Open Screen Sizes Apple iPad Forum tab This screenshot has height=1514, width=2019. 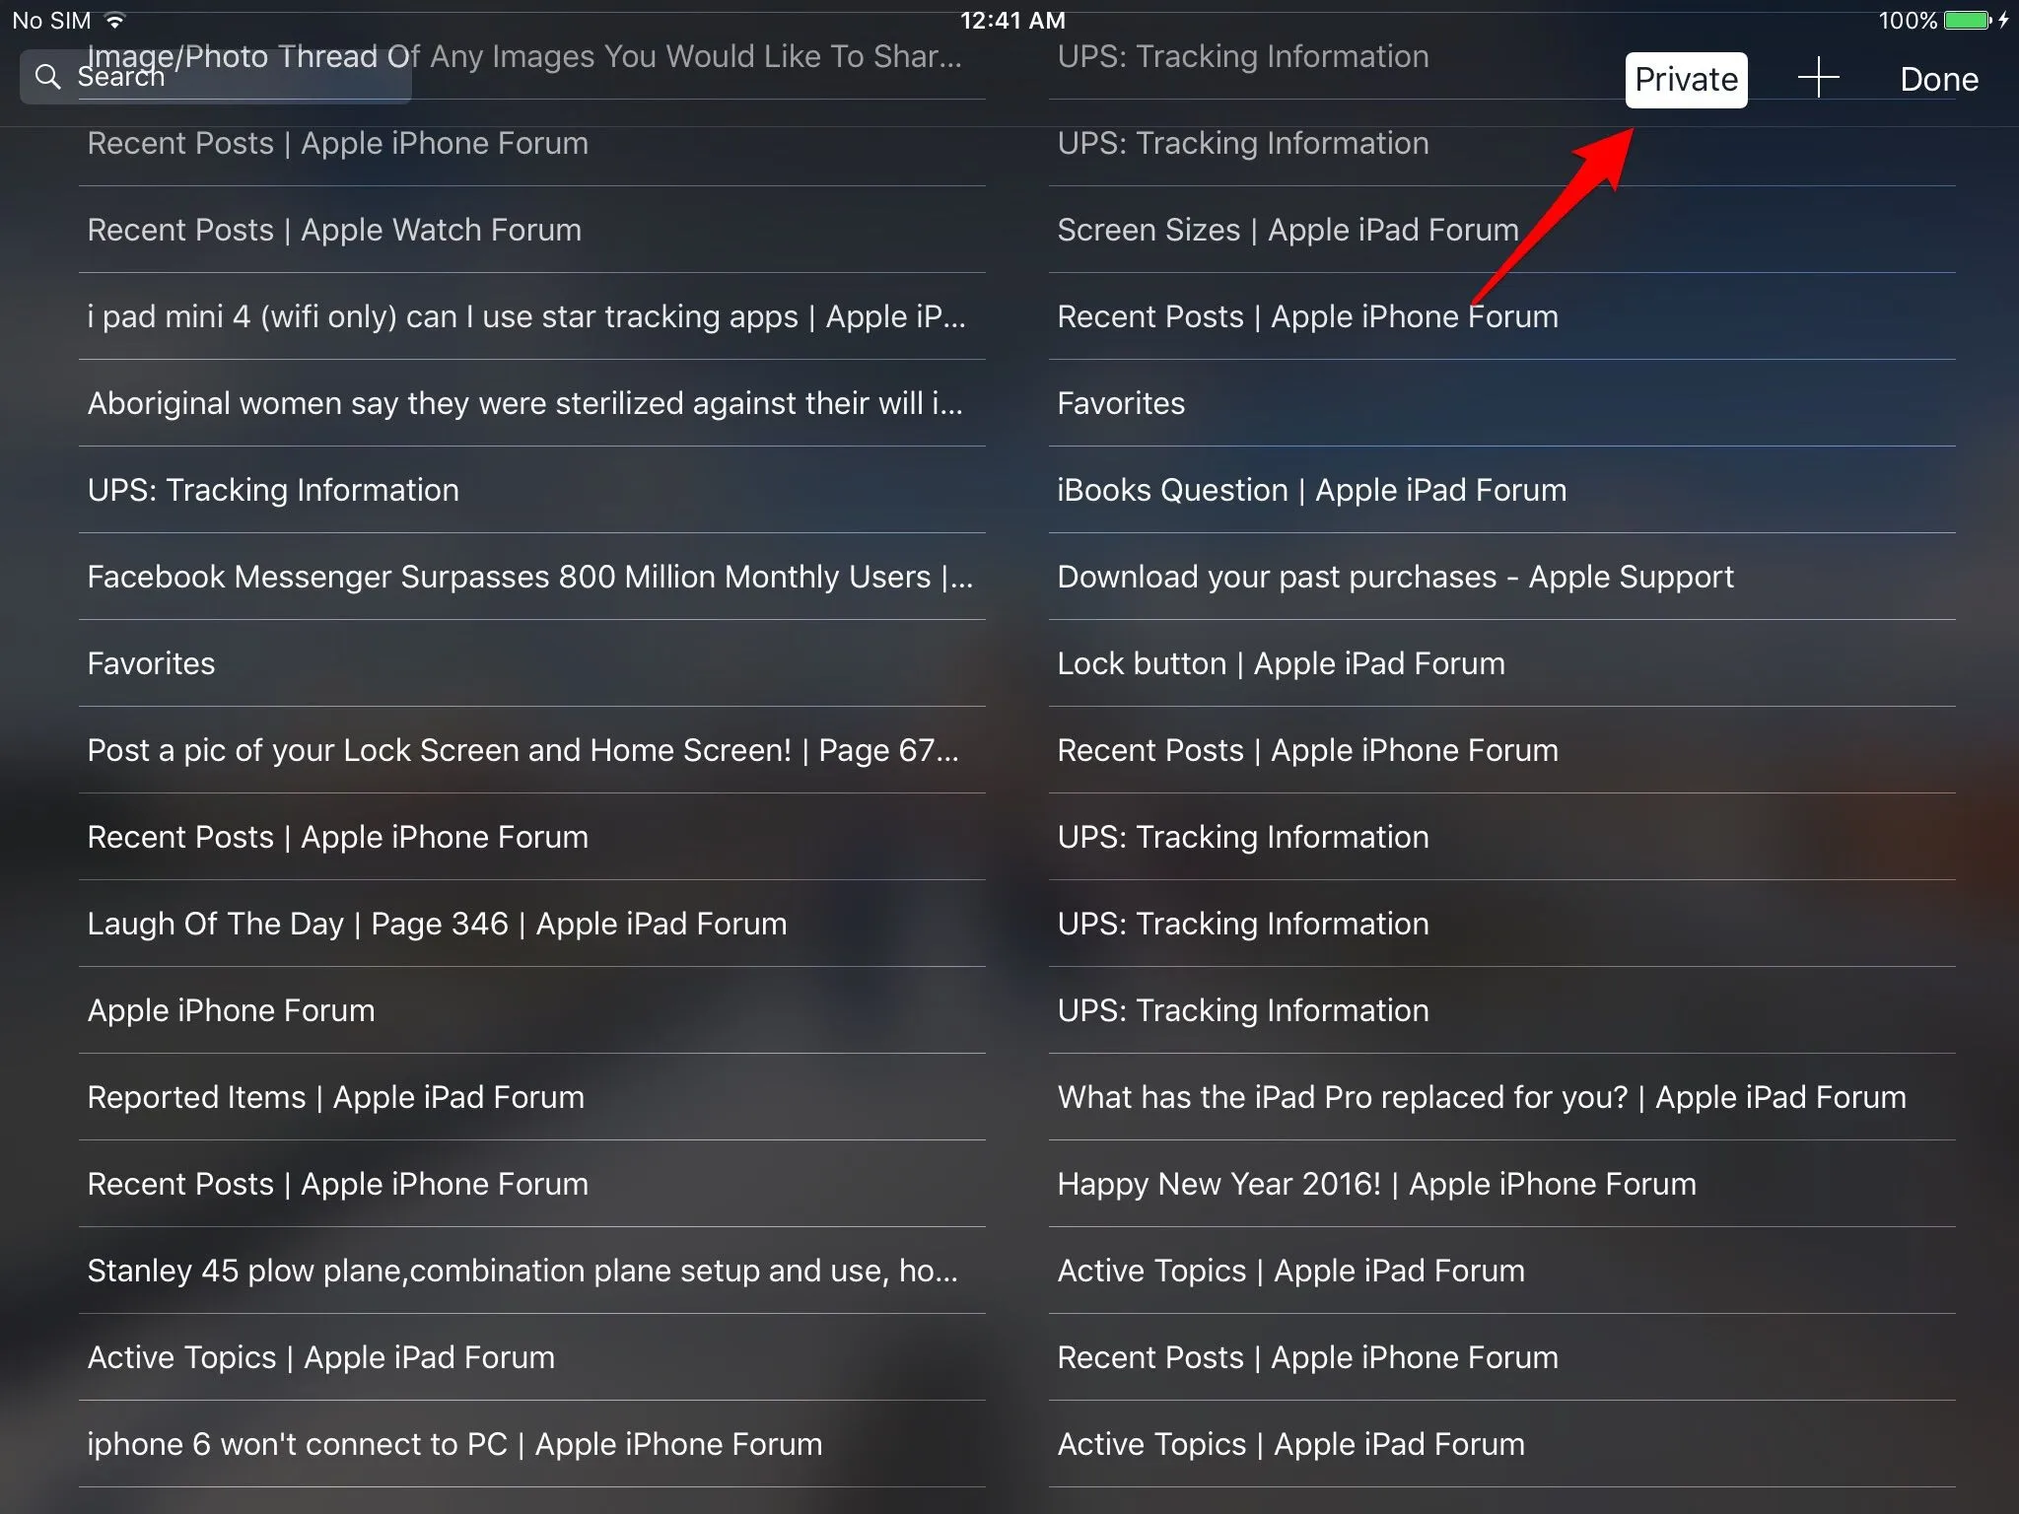click(1288, 230)
